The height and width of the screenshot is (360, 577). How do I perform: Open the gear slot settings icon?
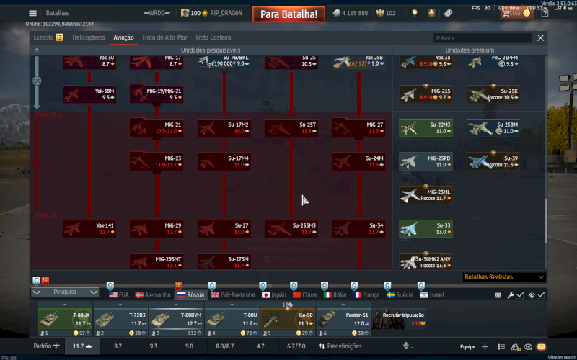pyautogui.click(x=498, y=295)
